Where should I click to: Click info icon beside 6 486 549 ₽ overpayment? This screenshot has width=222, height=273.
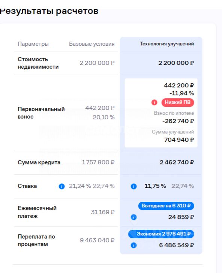click(x=133, y=245)
